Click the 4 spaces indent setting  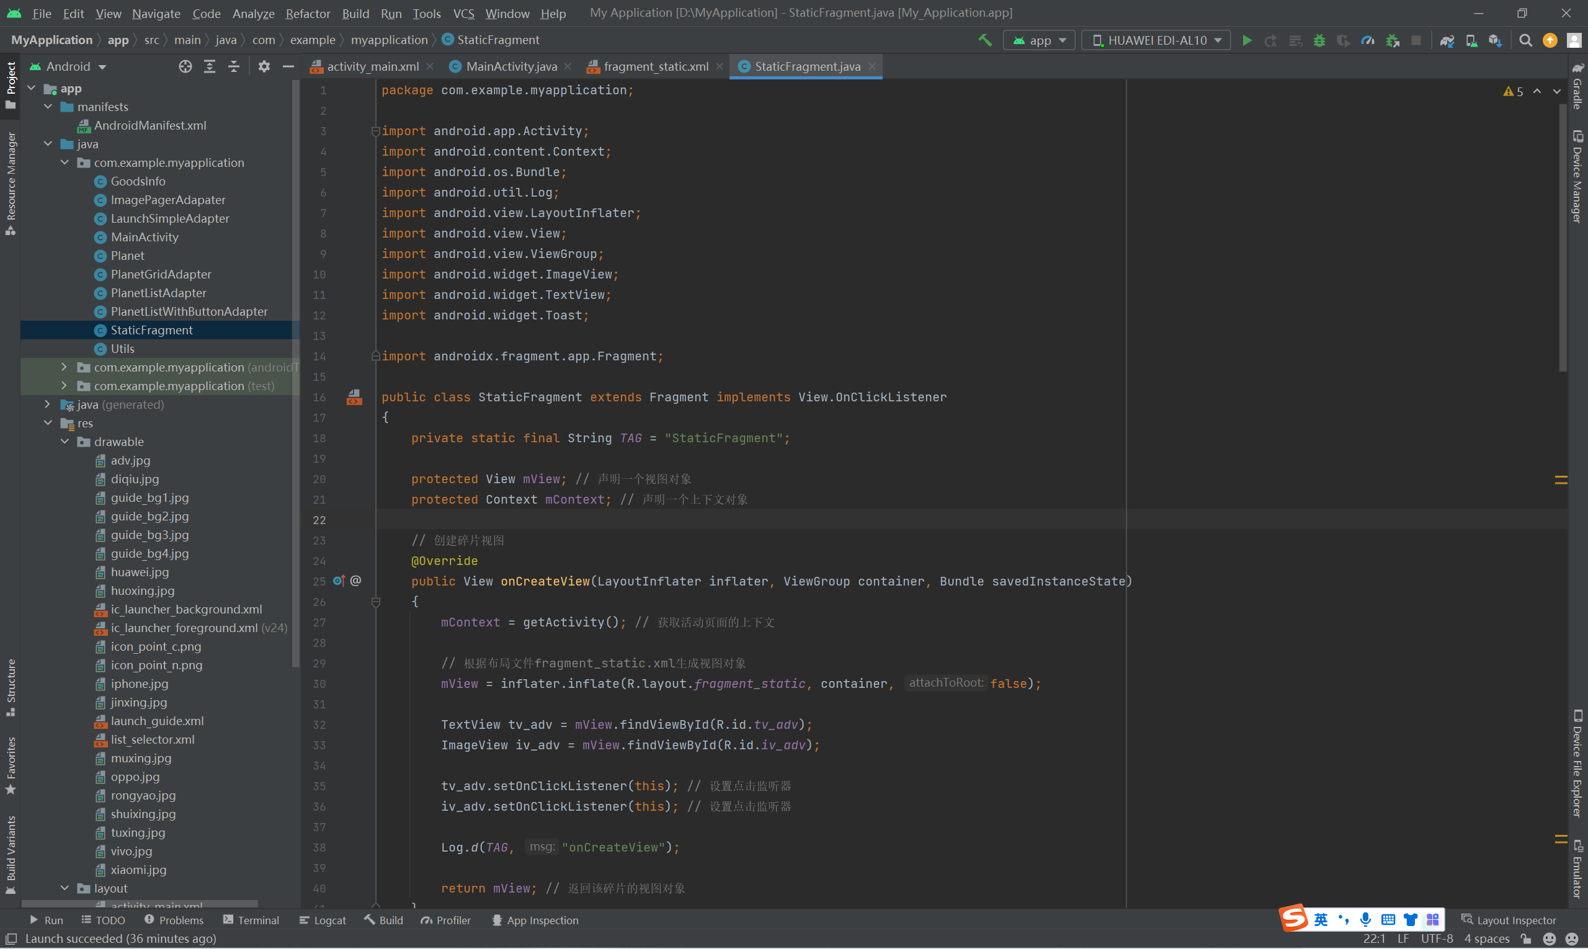click(x=1486, y=938)
